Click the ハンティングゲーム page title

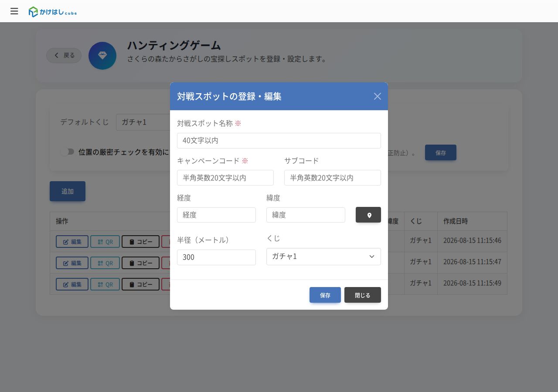tap(174, 45)
